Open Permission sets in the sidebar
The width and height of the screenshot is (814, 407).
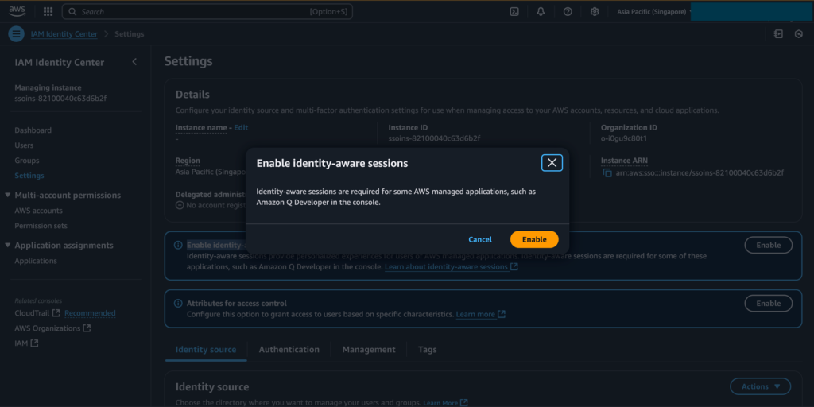tap(41, 226)
